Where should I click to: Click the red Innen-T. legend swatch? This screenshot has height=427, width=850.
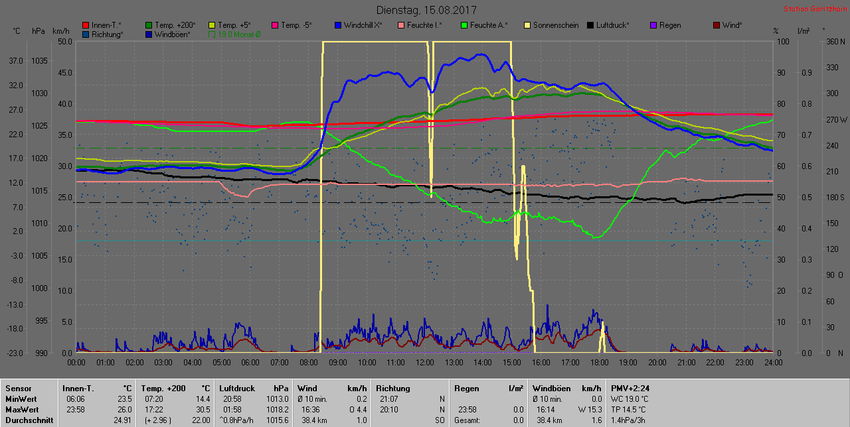pos(86,25)
